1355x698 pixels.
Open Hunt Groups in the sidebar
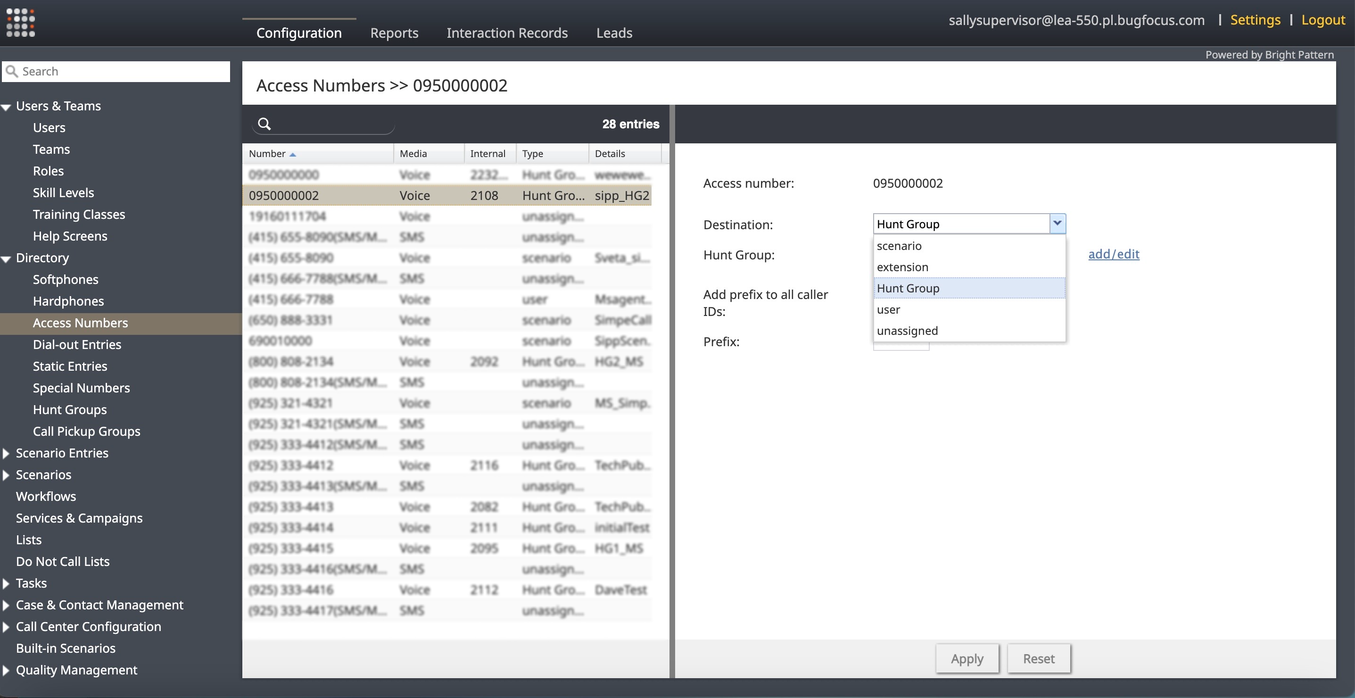[69, 409]
